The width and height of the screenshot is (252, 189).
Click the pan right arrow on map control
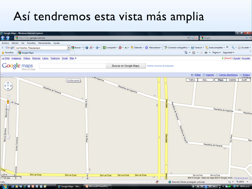pyautogui.click(x=11, y=86)
